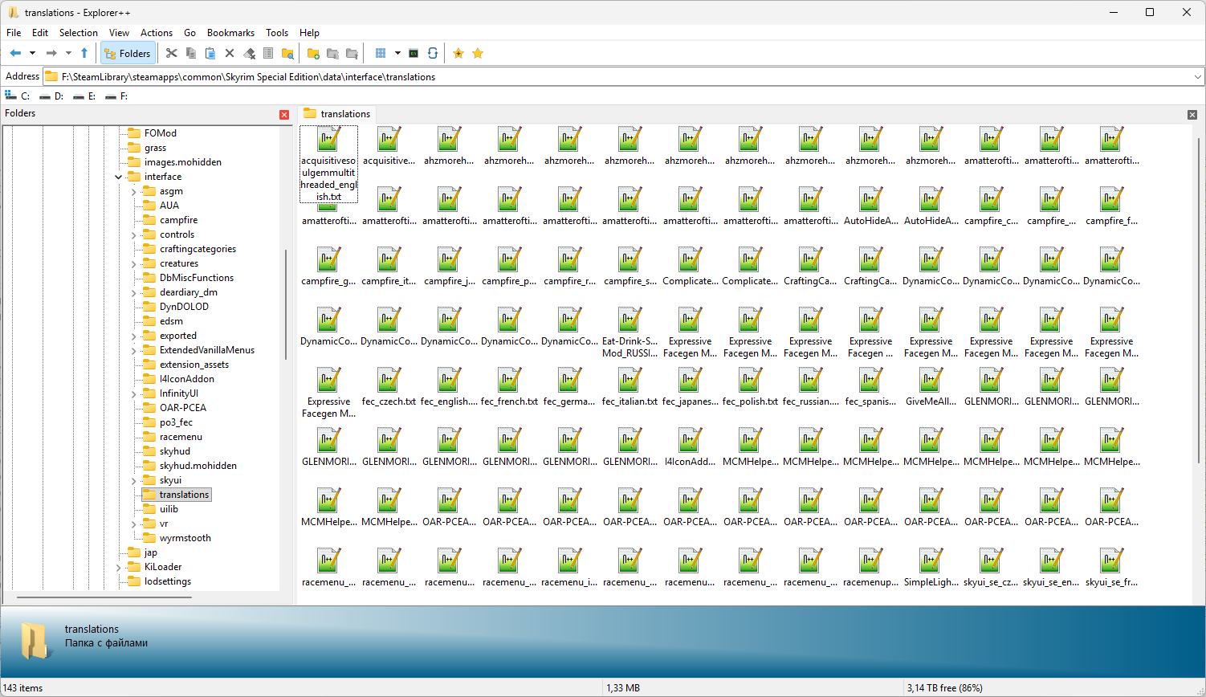Switch to drive F:
This screenshot has height=697, width=1206.
coord(116,96)
